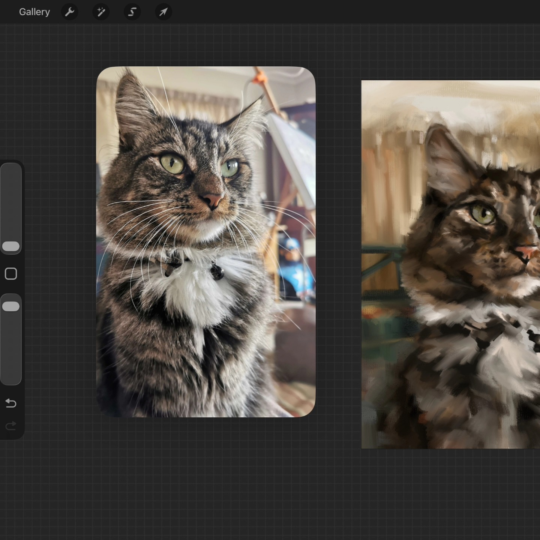Set brush size to maximum at the slider top
540x540 pixels.
click(11, 167)
